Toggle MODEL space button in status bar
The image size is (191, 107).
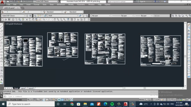(x=142, y=100)
